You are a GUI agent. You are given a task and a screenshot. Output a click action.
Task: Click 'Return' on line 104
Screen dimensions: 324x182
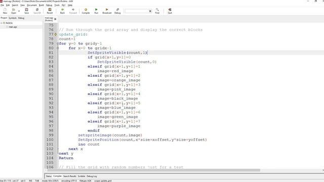pos(66,158)
